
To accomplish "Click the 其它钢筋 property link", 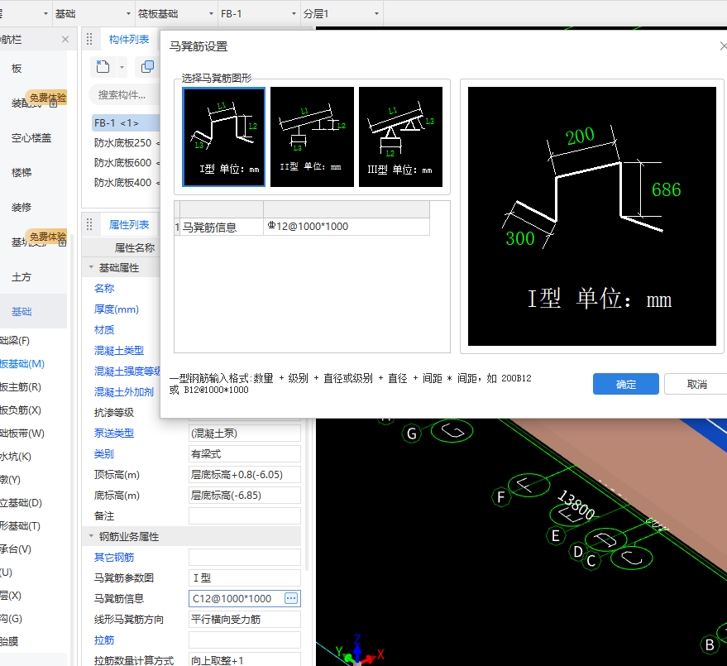I will pos(114,558).
